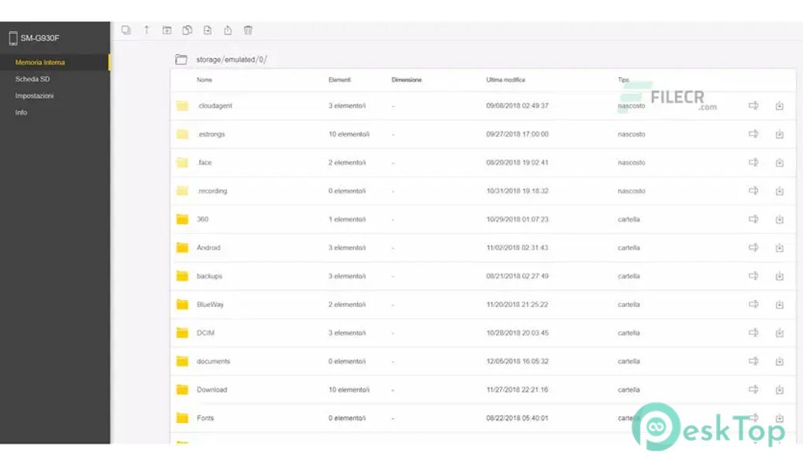This screenshot has width=803, height=465.
Task: Download the BlueWay folder
Action: click(x=780, y=305)
